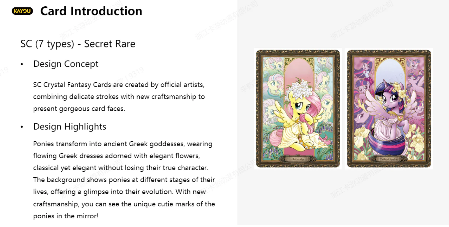
Task: Select the Fluttershy card image
Action: click(x=298, y=108)
